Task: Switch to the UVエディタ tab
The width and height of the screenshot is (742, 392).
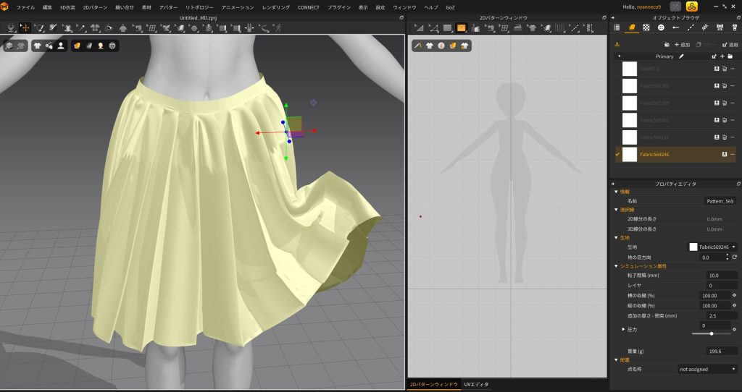Action: tap(477, 384)
